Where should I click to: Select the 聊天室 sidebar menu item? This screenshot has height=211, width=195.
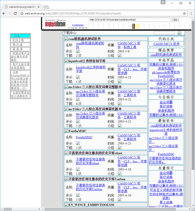[20, 44]
